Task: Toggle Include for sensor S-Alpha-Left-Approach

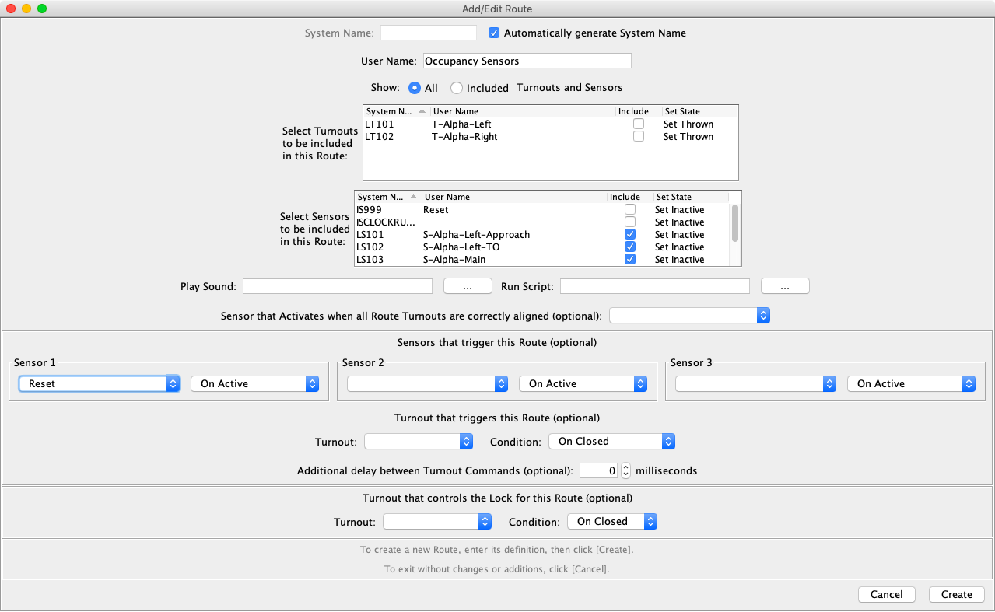Action: pyautogui.click(x=630, y=234)
